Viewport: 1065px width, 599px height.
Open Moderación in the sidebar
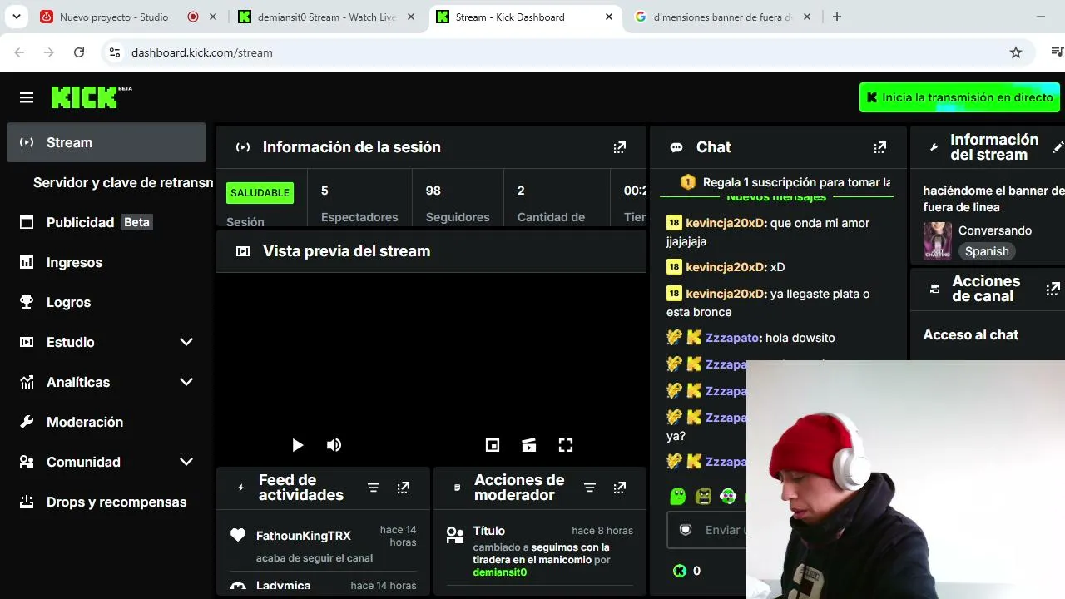tap(106, 422)
